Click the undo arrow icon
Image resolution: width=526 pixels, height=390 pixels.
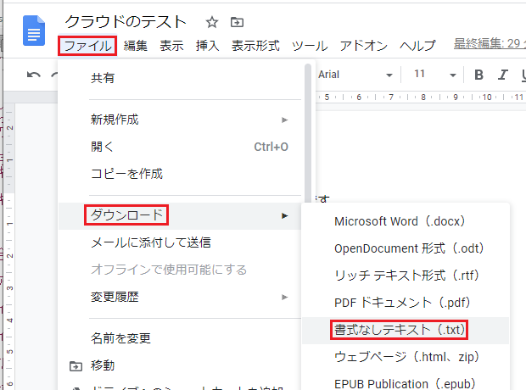click(x=34, y=75)
